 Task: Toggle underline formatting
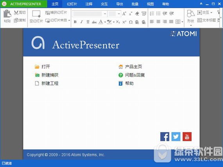coord(88,22)
